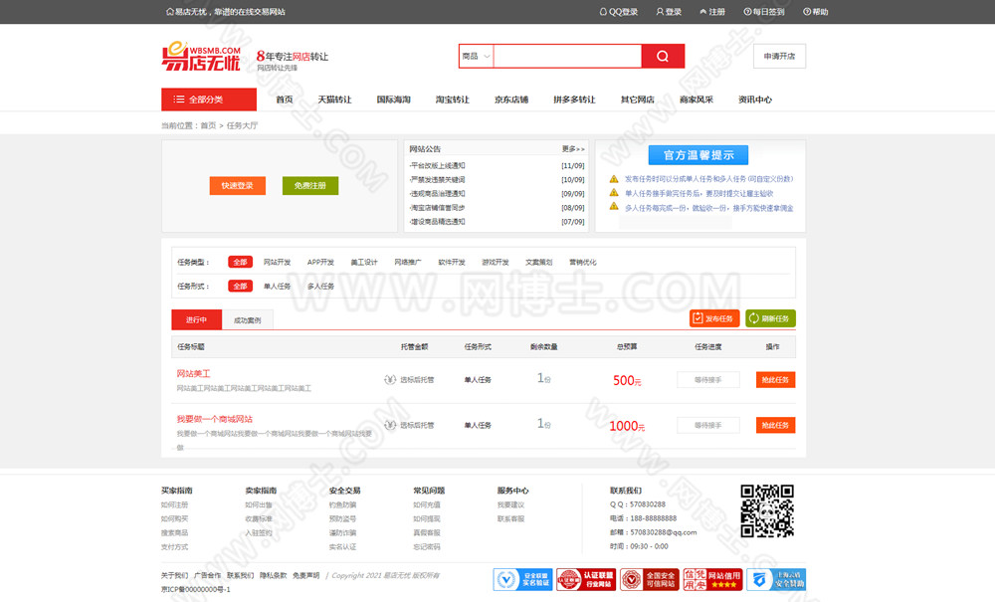Go to 淘宝转让 in navigation

(453, 100)
